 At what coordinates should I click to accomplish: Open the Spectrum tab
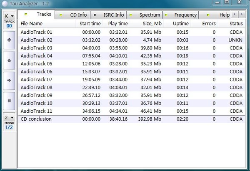coord(145,15)
